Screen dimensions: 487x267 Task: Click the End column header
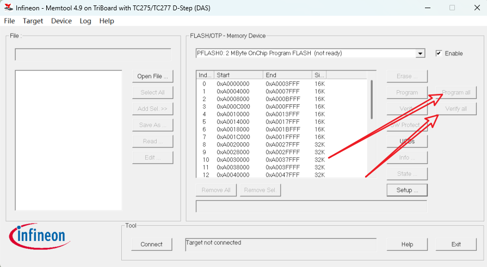(288, 75)
